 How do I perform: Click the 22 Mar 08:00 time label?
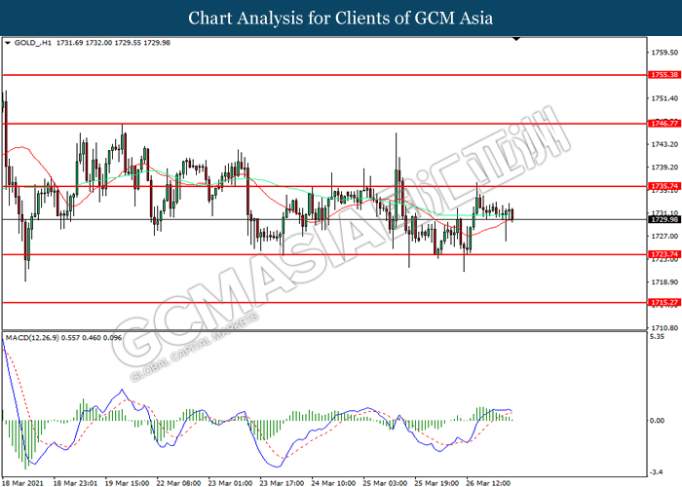[178, 483]
